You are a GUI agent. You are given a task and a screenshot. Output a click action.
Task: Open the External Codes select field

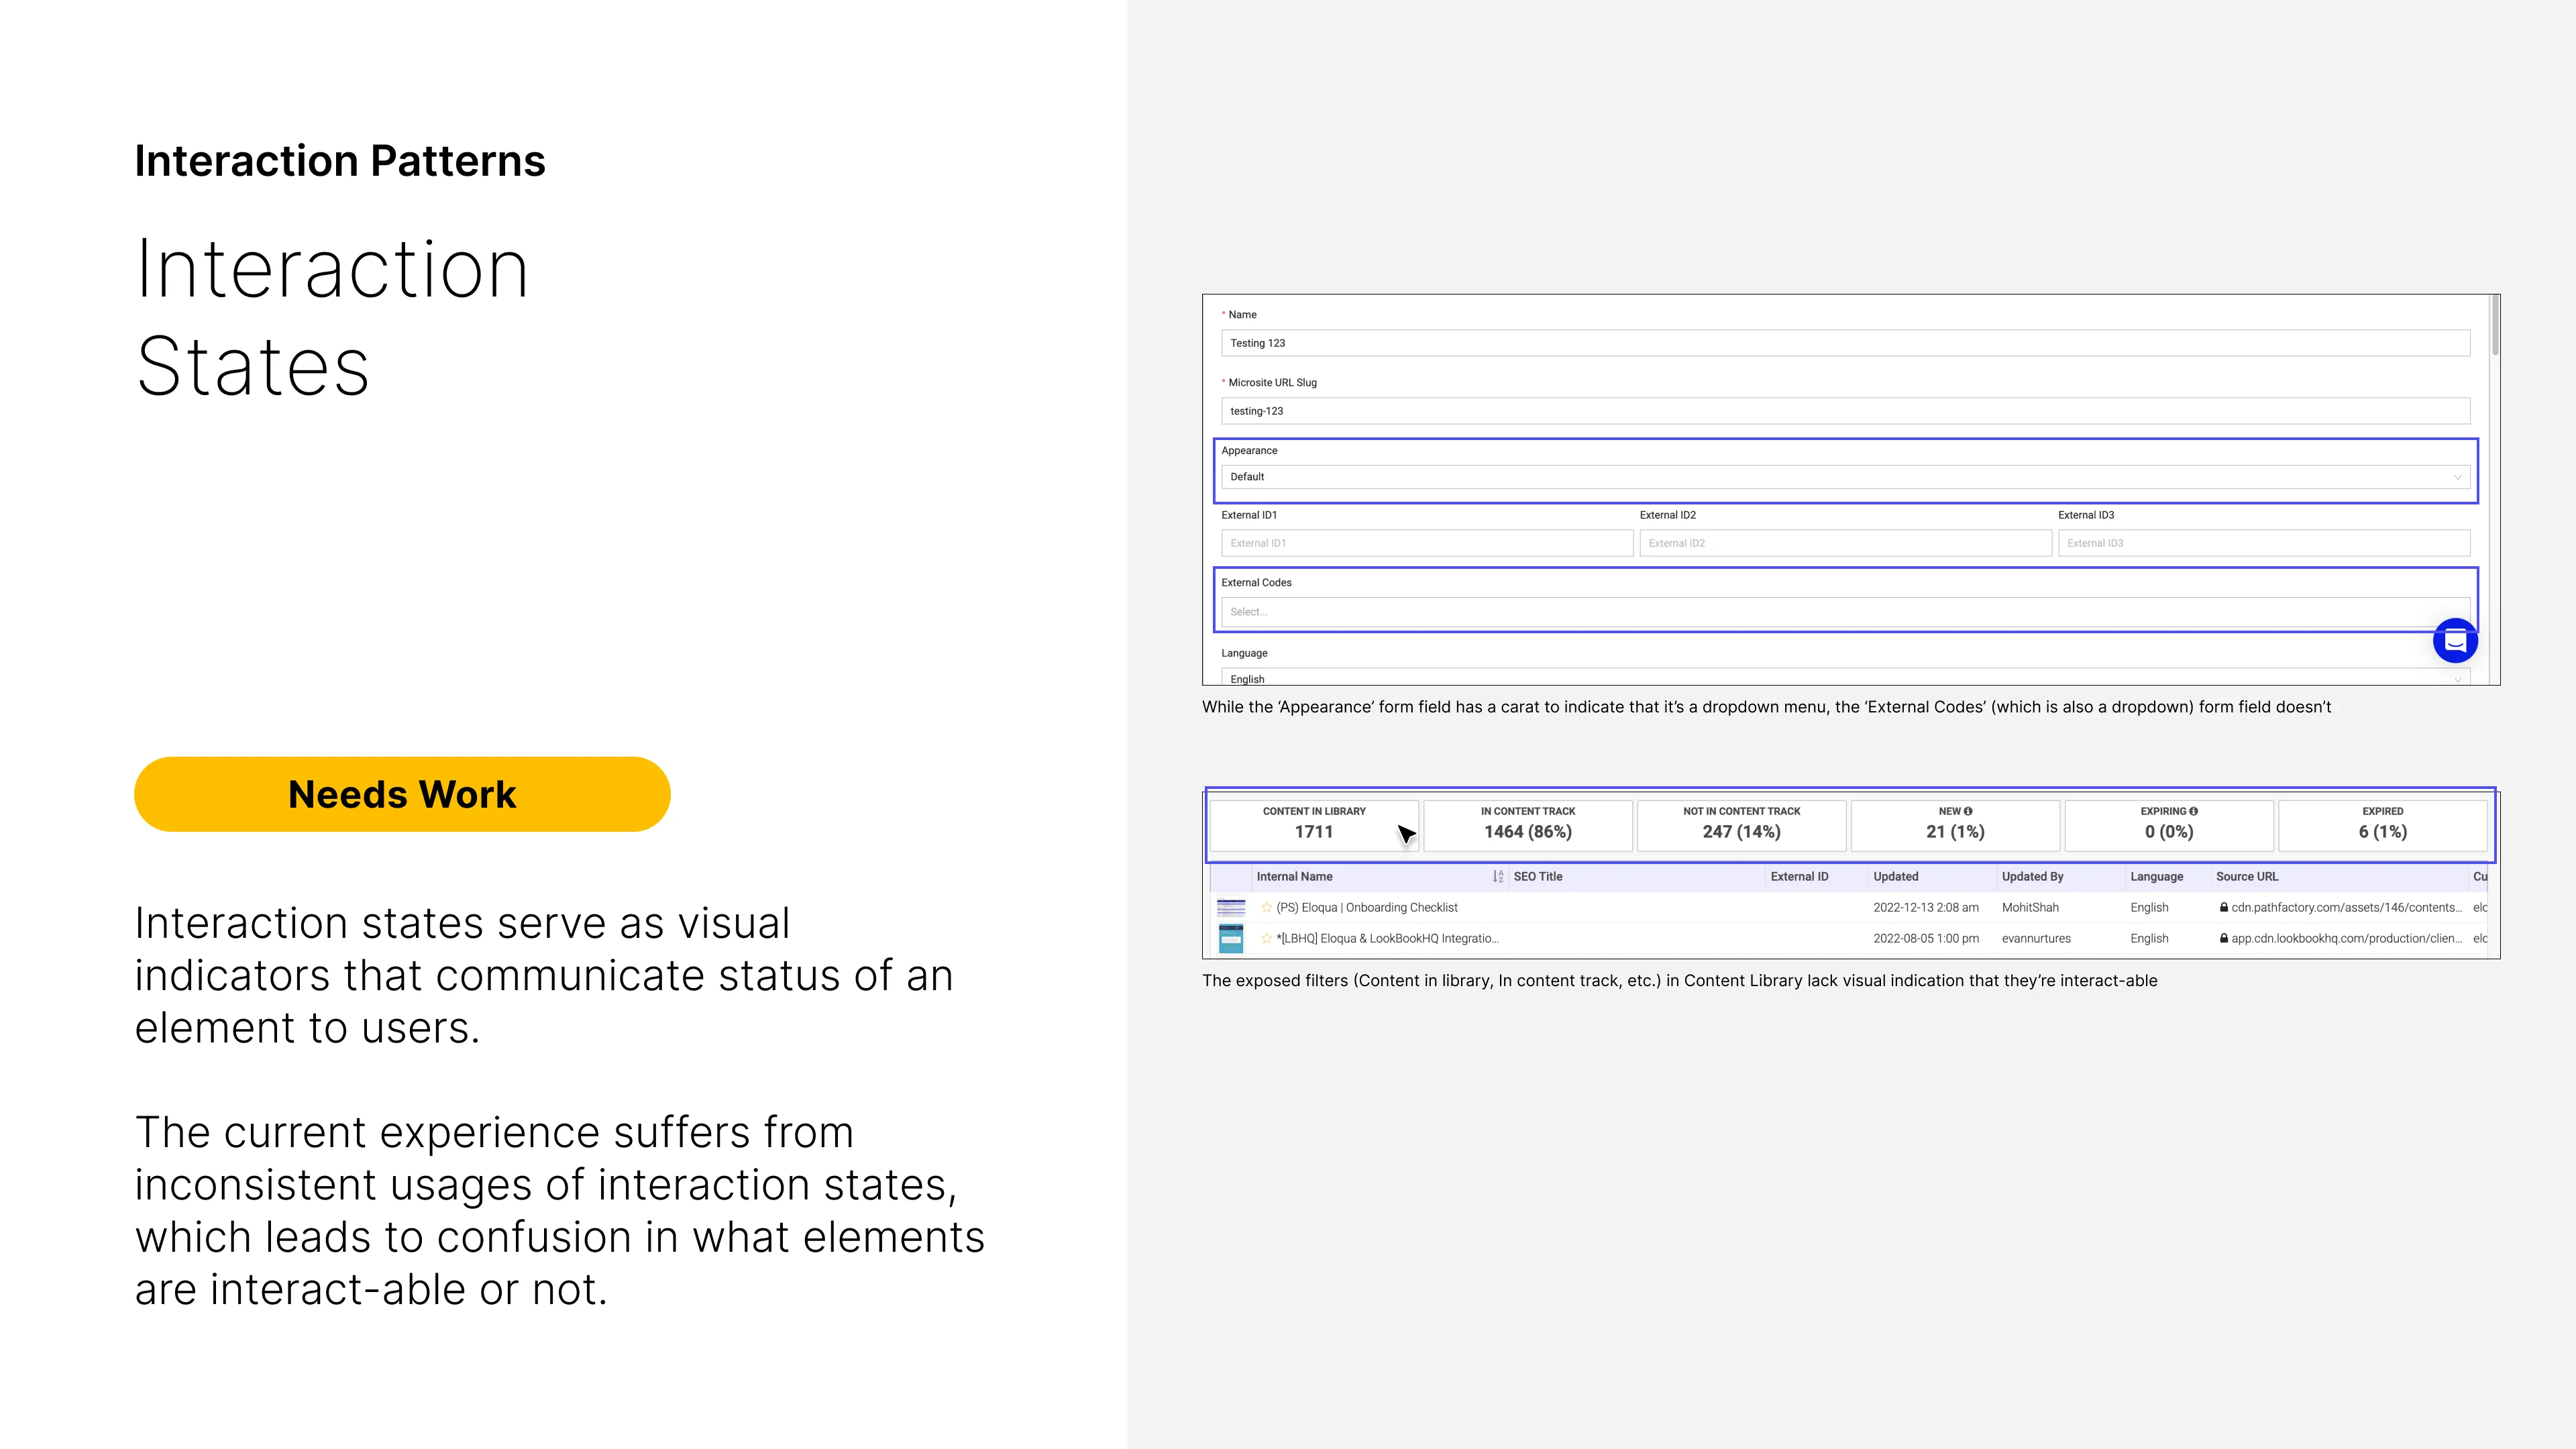click(1845, 612)
